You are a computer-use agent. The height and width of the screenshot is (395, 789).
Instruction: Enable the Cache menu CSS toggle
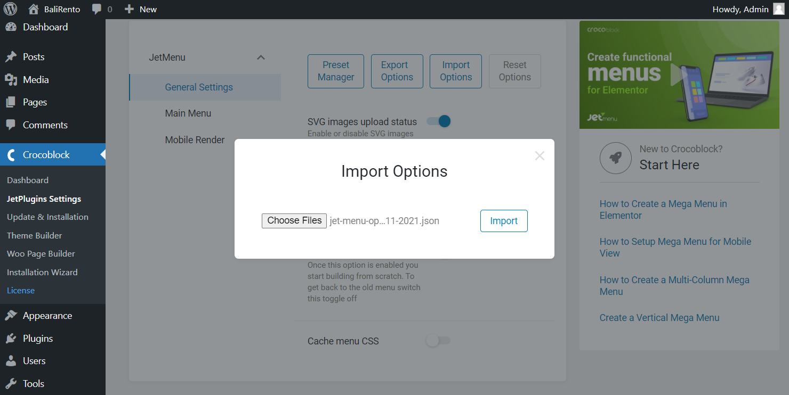(x=439, y=340)
